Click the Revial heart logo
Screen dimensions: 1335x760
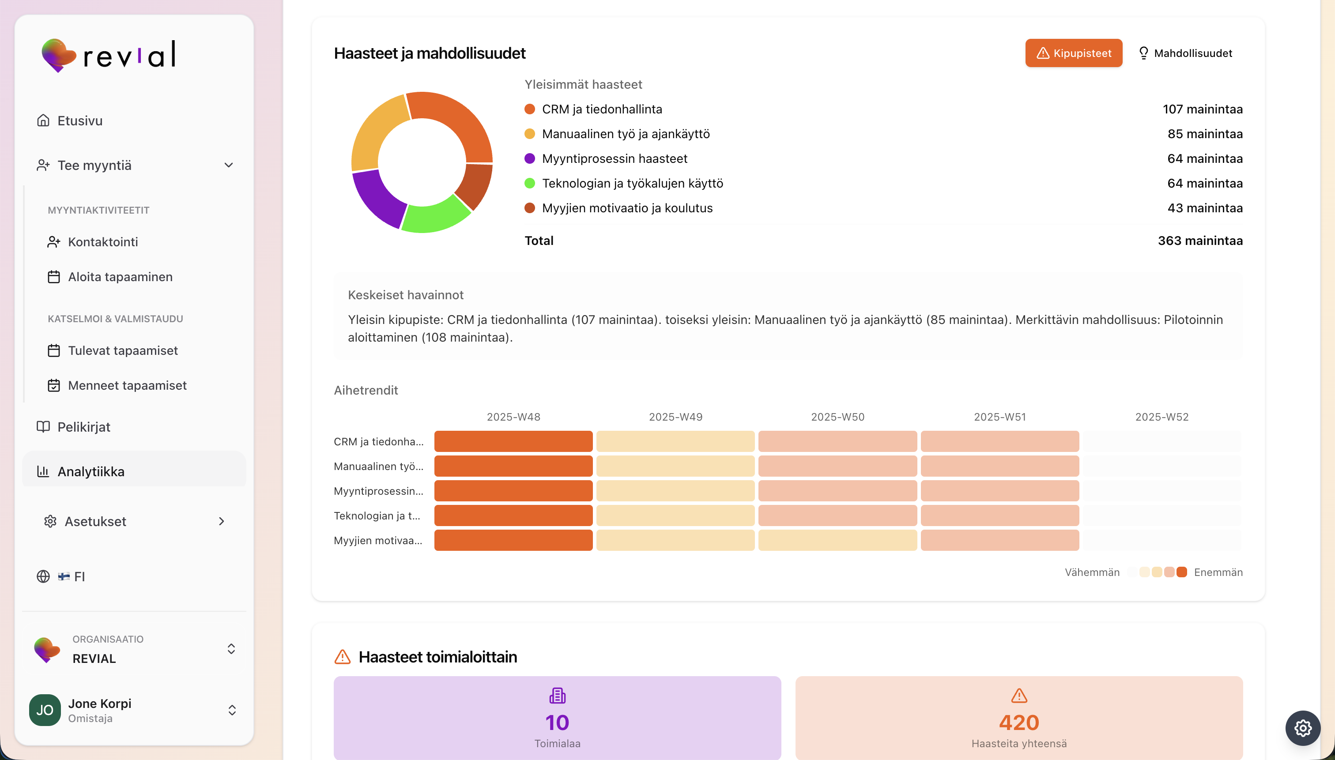tap(58, 55)
